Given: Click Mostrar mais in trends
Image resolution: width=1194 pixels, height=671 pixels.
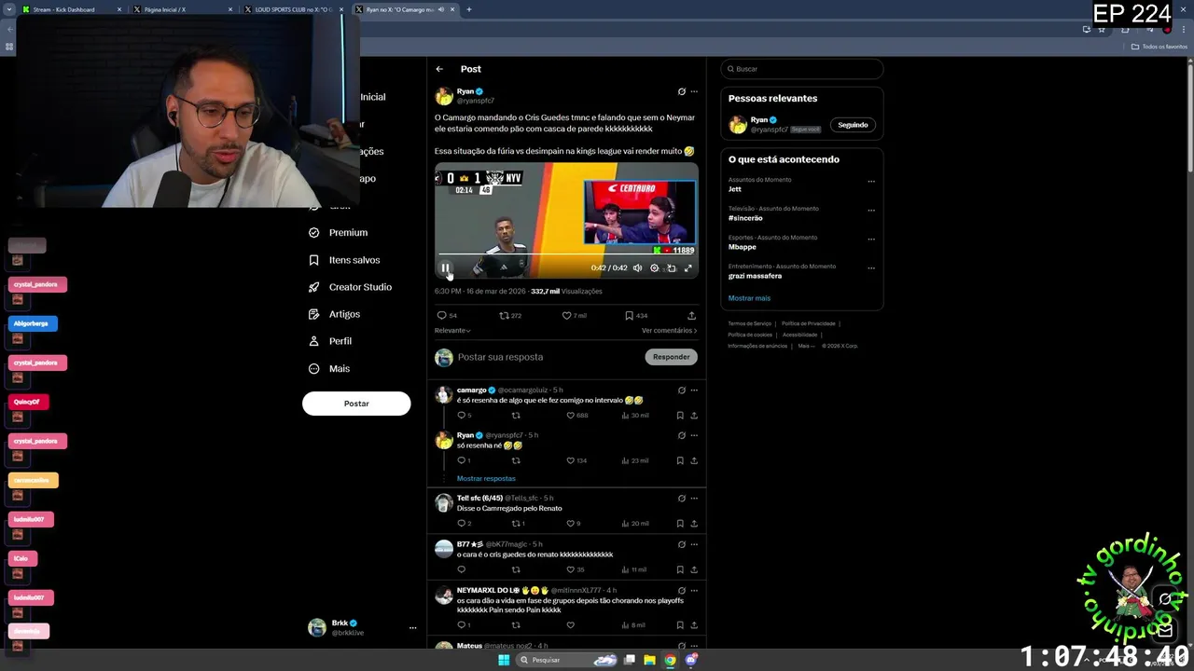Looking at the screenshot, I should (749, 298).
